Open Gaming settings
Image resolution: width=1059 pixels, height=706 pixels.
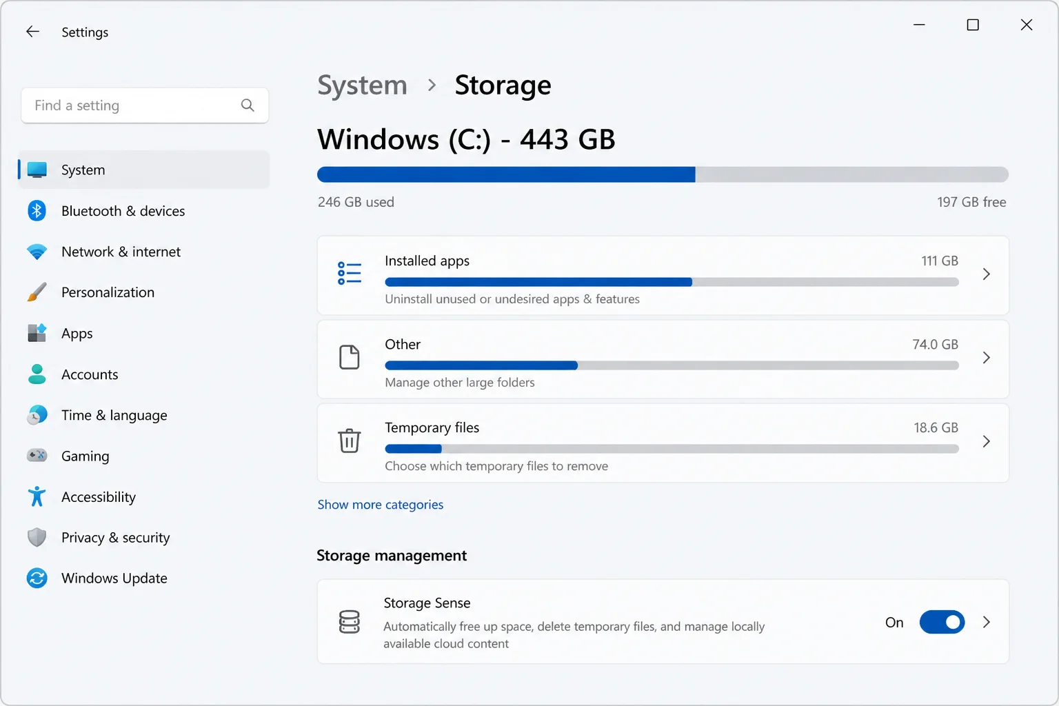[x=144, y=456]
